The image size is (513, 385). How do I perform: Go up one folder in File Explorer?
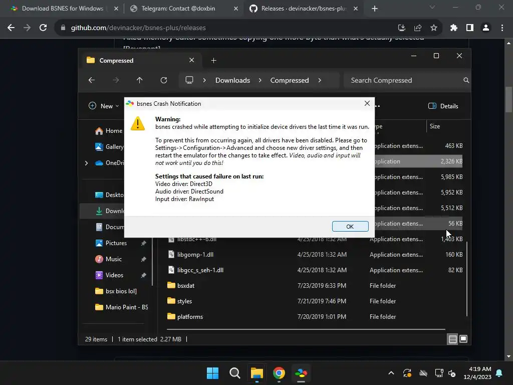click(140, 80)
